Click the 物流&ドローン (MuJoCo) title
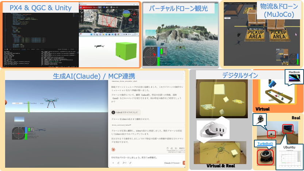Image resolution: width=304 pixels, height=171 pixels. tap(279, 10)
